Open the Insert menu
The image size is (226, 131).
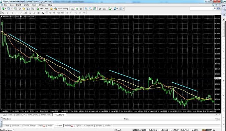click(x=18, y=5)
